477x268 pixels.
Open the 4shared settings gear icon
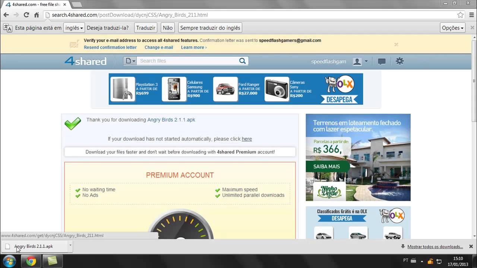[x=399, y=61]
